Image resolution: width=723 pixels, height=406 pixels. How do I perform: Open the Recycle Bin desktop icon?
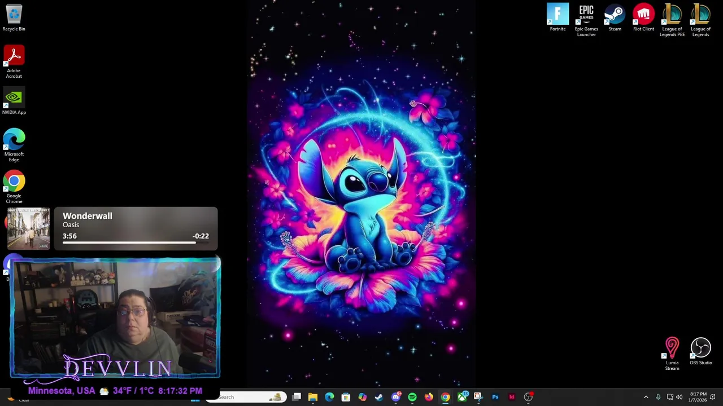click(14, 18)
